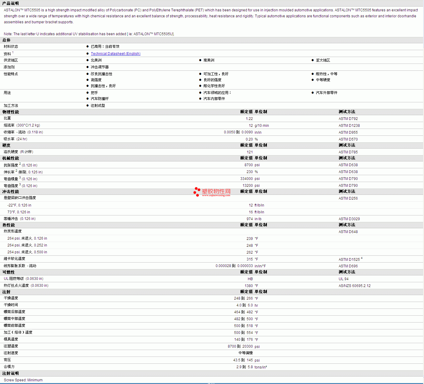
Task: Select the flexural strength value "13200"
Action: tap(247, 186)
